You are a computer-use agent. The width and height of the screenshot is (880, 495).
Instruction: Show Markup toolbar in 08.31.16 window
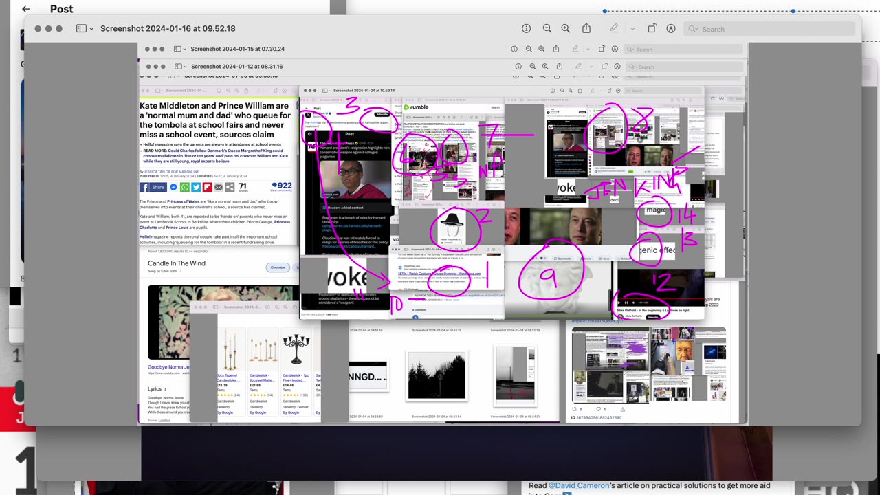point(617,67)
